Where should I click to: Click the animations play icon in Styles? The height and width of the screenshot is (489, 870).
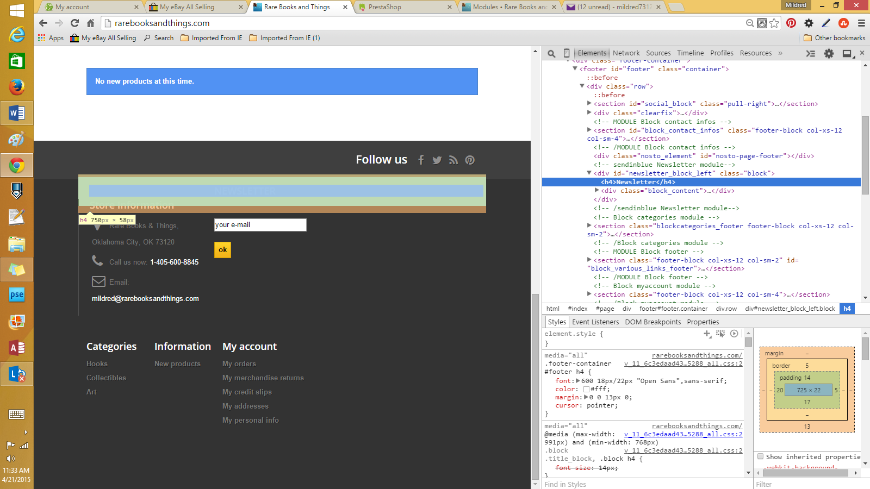[734, 334]
